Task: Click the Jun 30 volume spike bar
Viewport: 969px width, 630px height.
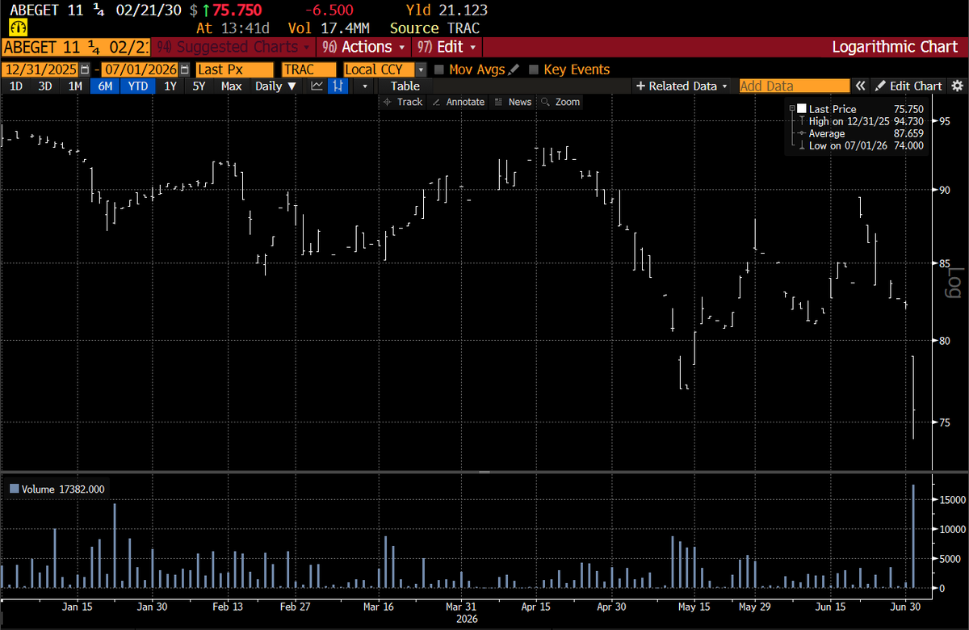Action: pos(913,535)
